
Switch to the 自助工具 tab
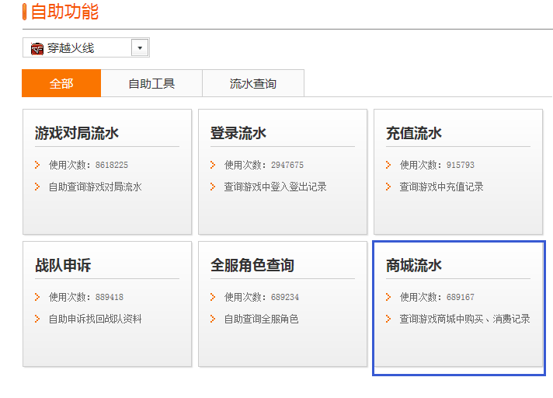(x=151, y=84)
